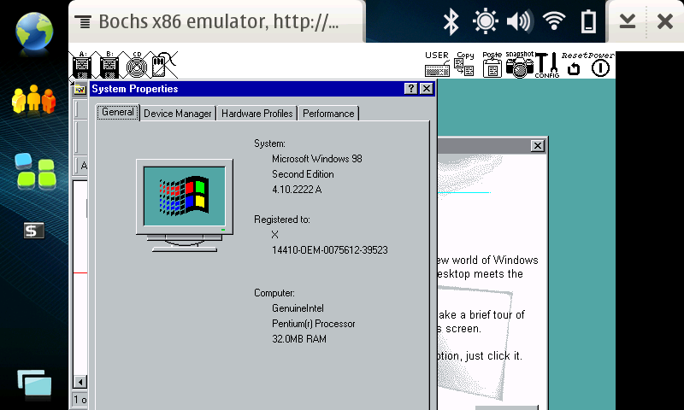The image size is (684, 410).
Task: Take a snapshot with the camera icon
Action: [520, 64]
